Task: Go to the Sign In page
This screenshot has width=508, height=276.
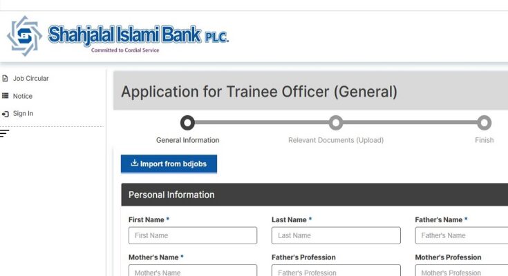Action: pos(23,114)
